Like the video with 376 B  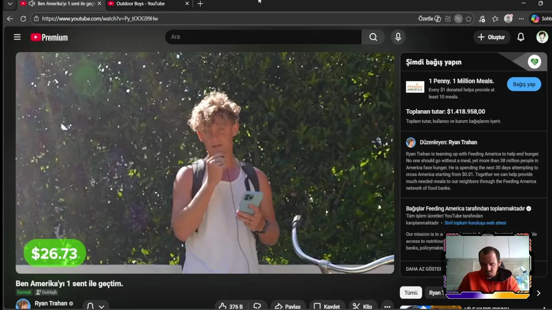(232, 307)
